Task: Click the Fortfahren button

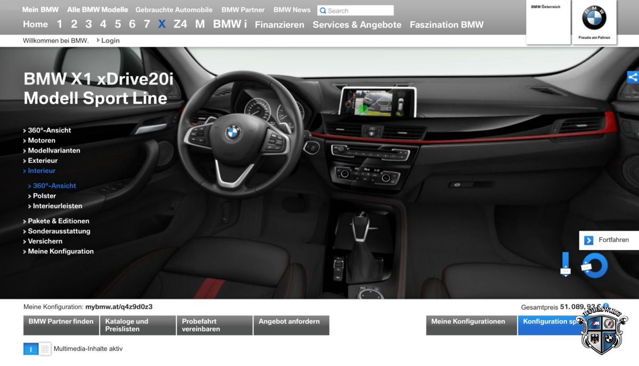Action: [x=609, y=240]
